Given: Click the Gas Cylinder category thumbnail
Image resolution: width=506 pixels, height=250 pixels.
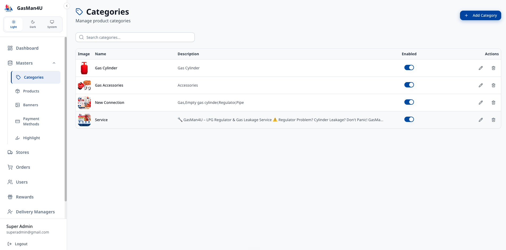Looking at the screenshot, I should point(84,68).
